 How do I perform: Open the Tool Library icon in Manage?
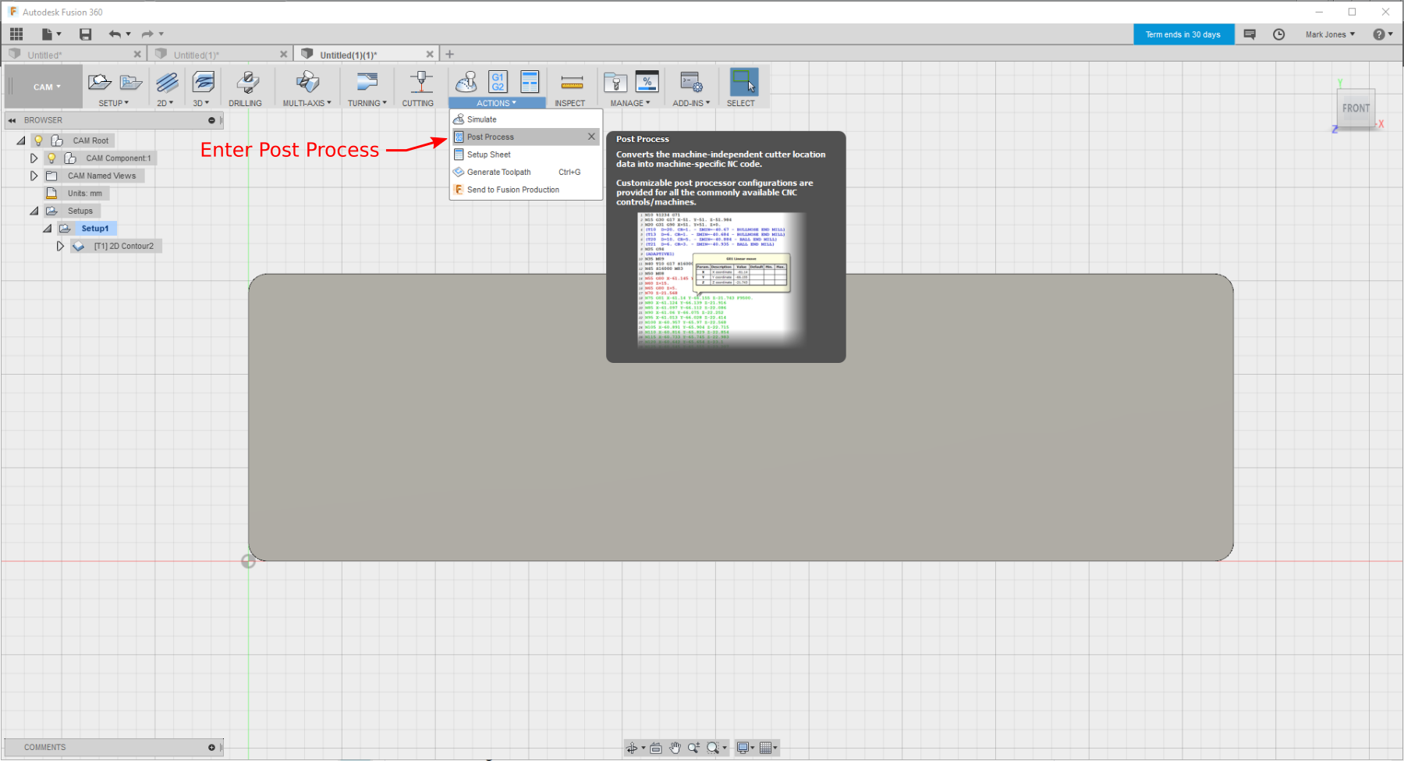(x=615, y=82)
